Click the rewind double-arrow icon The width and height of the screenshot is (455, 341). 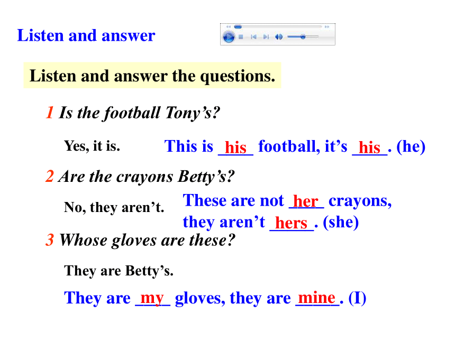[x=229, y=26]
